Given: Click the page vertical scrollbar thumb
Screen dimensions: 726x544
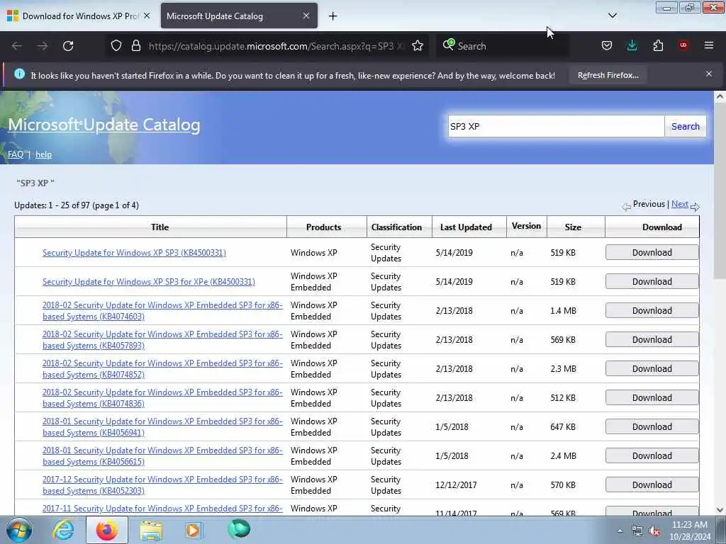Looking at the screenshot, I should 720,191.
